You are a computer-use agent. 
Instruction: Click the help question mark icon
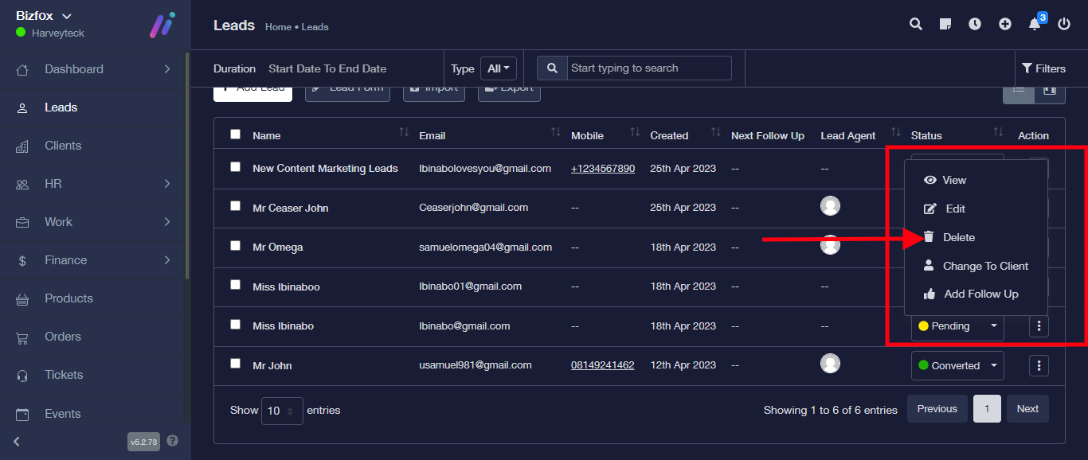[x=173, y=441]
